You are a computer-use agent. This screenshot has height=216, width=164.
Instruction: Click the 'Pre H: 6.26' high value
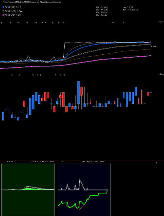[x=102, y=10]
